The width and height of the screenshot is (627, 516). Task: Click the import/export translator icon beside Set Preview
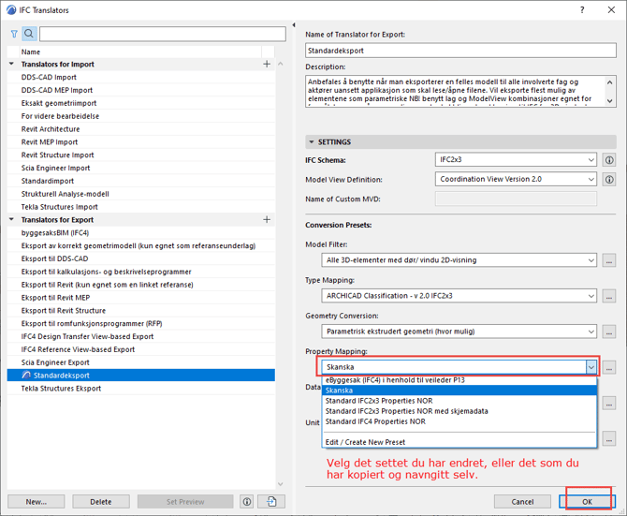[271, 502]
